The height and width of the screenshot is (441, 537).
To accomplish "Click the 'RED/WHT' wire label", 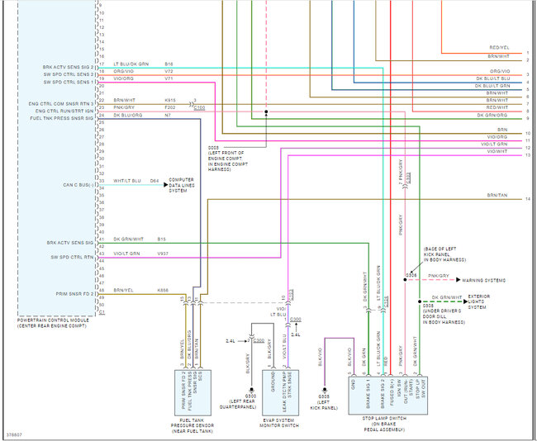I will (497, 107).
